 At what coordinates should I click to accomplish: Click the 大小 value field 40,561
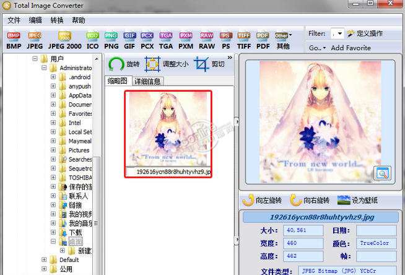303,230
